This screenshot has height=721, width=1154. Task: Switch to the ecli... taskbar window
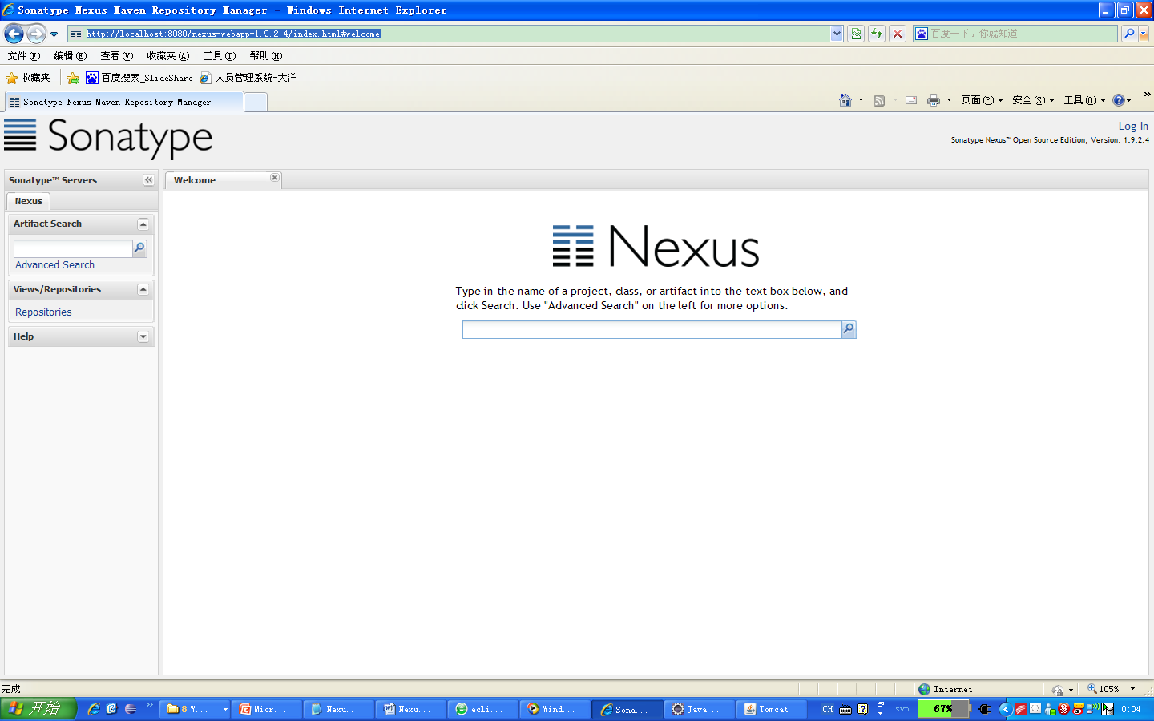point(482,709)
